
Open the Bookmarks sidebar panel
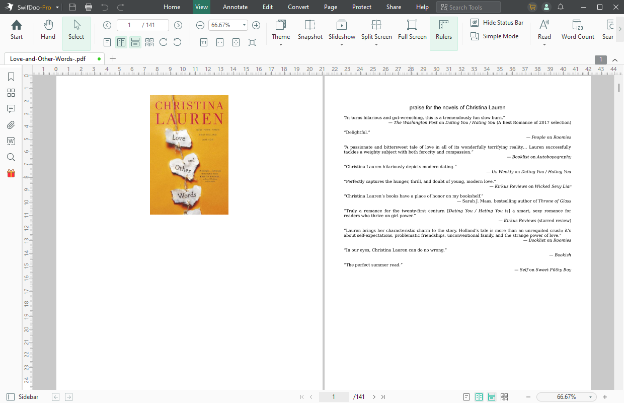[x=11, y=77]
